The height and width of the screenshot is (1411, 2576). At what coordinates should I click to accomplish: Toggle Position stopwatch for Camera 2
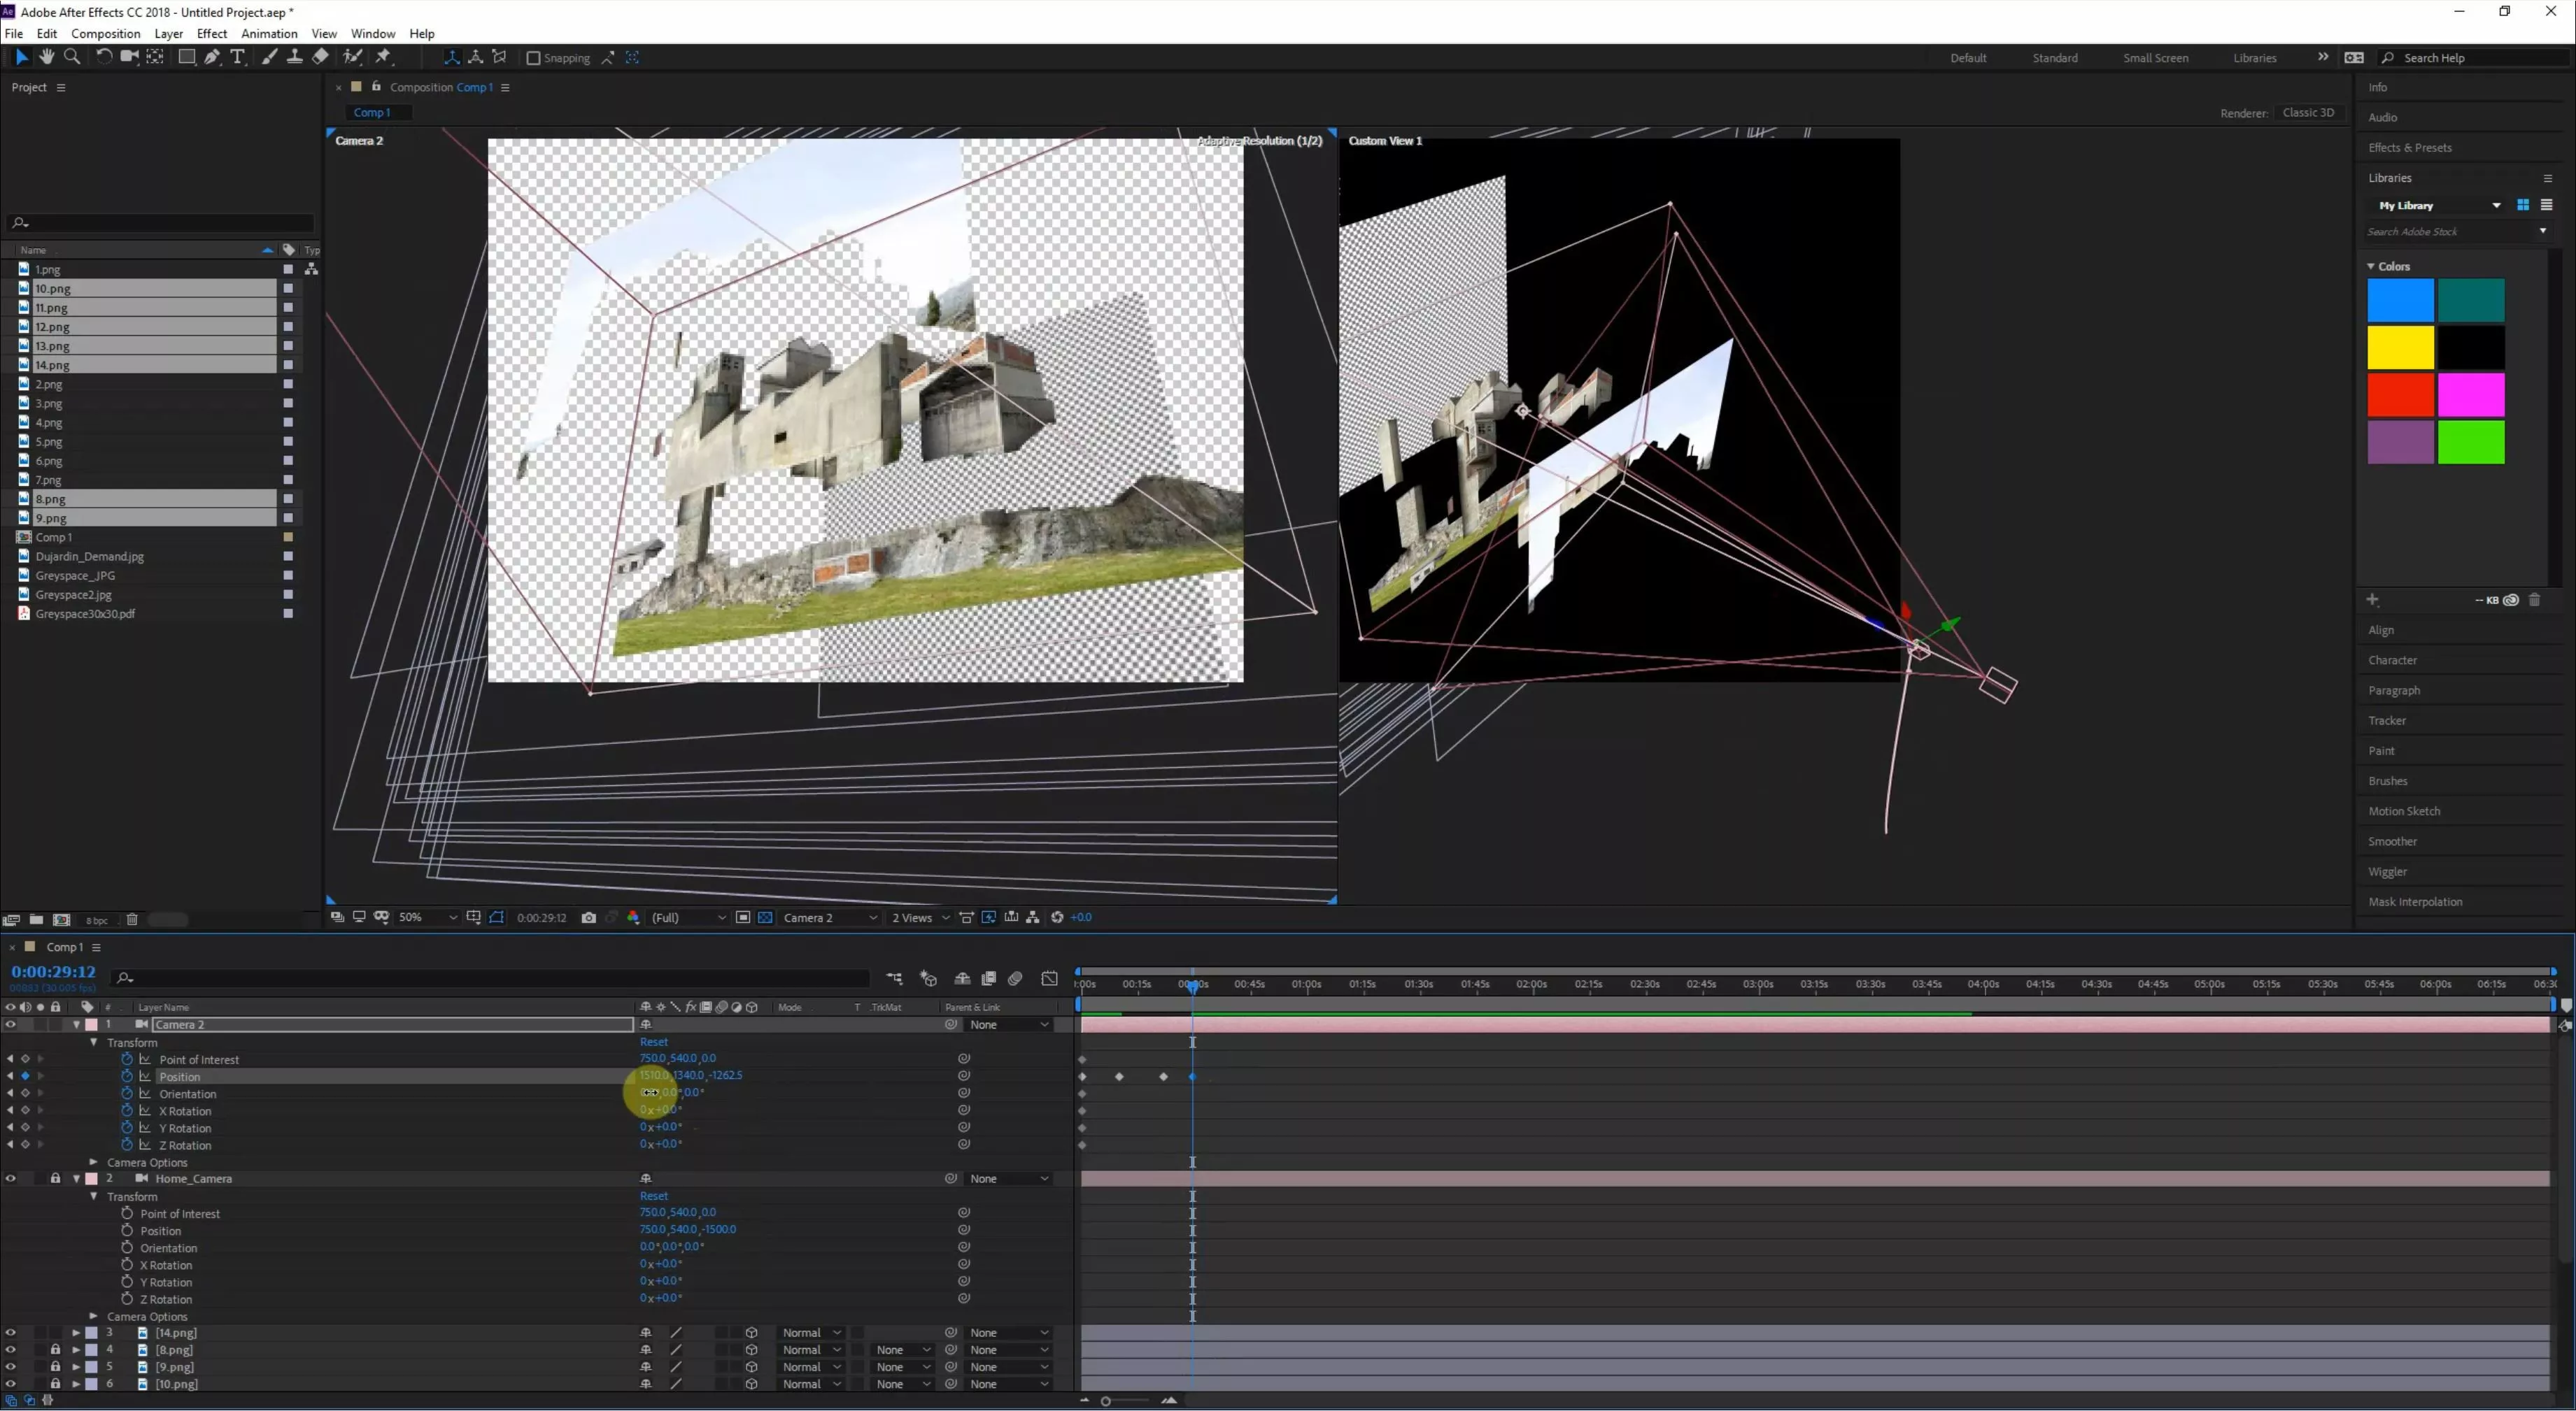(127, 1076)
